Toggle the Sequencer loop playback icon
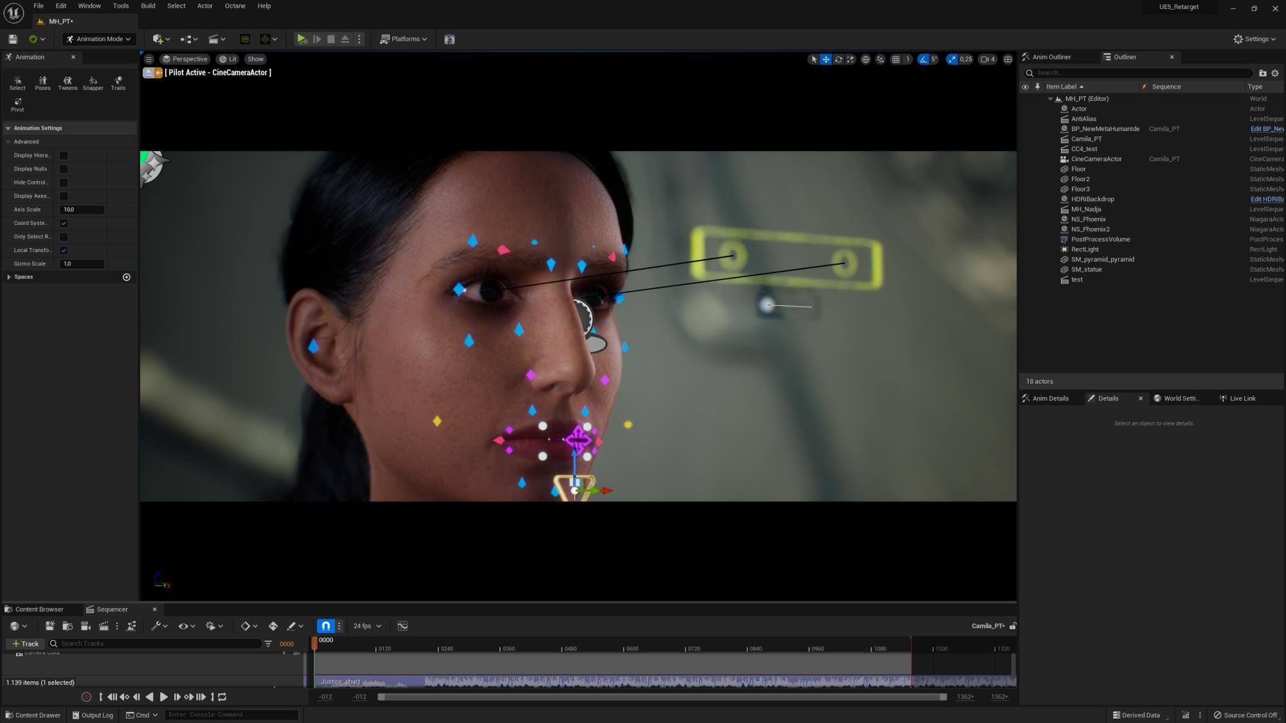This screenshot has height=723, width=1286. [x=222, y=697]
